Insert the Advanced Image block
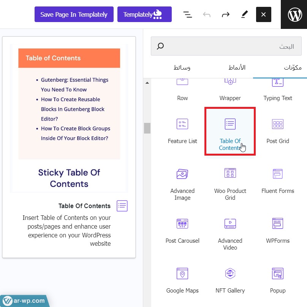Screen dimensions: 307x307 coord(182,184)
